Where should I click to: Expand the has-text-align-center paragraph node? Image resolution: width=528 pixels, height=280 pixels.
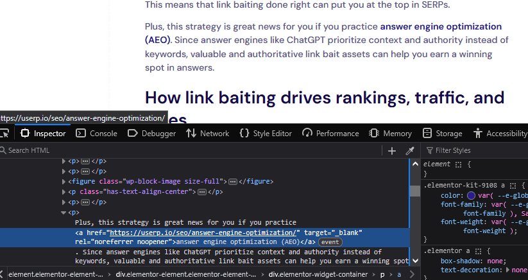[x=64, y=192]
